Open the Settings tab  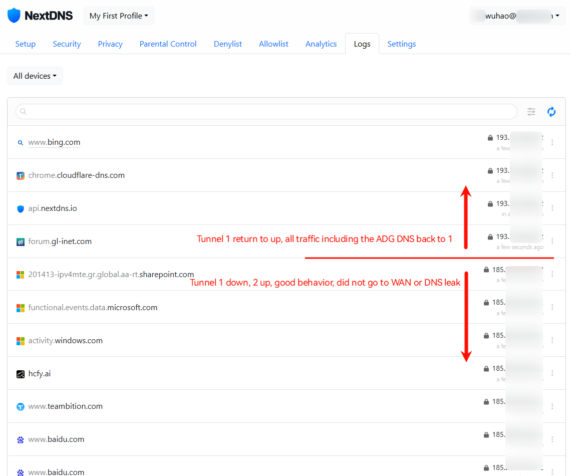(401, 44)
